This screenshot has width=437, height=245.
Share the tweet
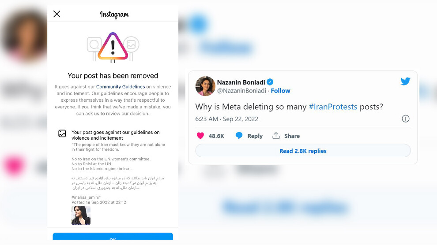point(286,136)
